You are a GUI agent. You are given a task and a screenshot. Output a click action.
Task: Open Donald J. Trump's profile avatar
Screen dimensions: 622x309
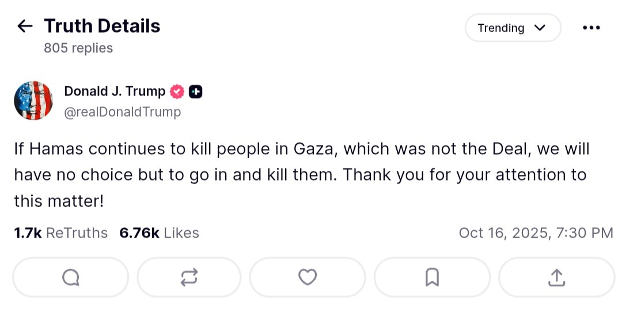click(33, 101)
